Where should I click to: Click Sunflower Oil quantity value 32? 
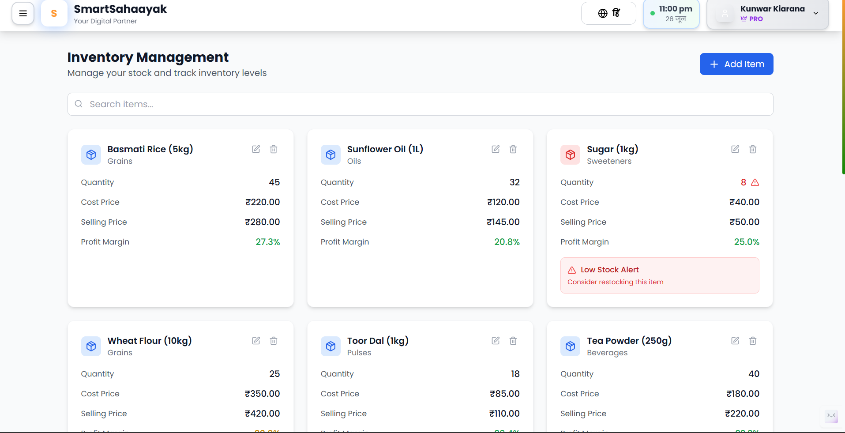pyautogui.click(x=515, y=182)
